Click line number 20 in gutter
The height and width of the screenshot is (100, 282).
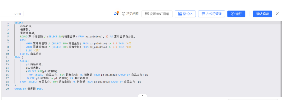(7, 89)
